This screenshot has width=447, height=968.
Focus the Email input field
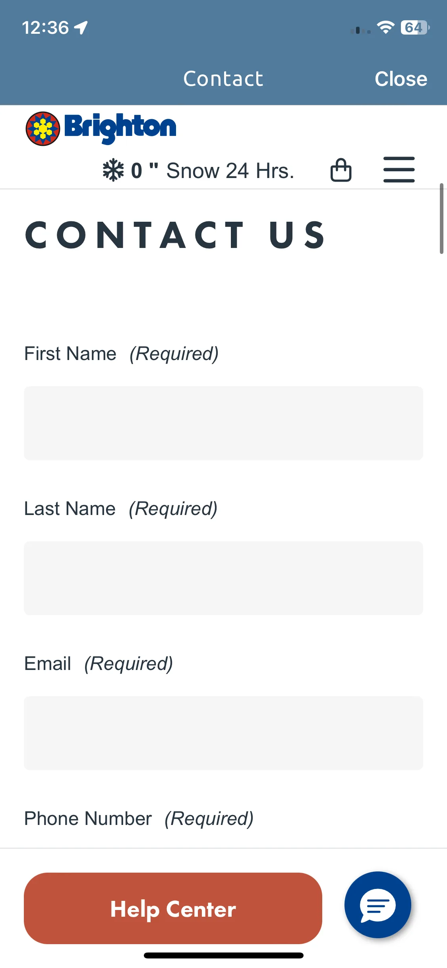(x=223, y=733)
